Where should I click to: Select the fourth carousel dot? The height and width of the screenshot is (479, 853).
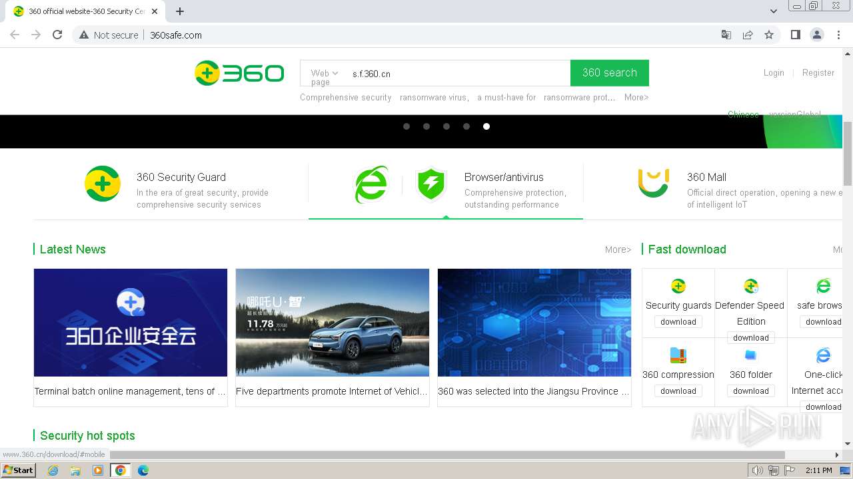click(466, 126)
